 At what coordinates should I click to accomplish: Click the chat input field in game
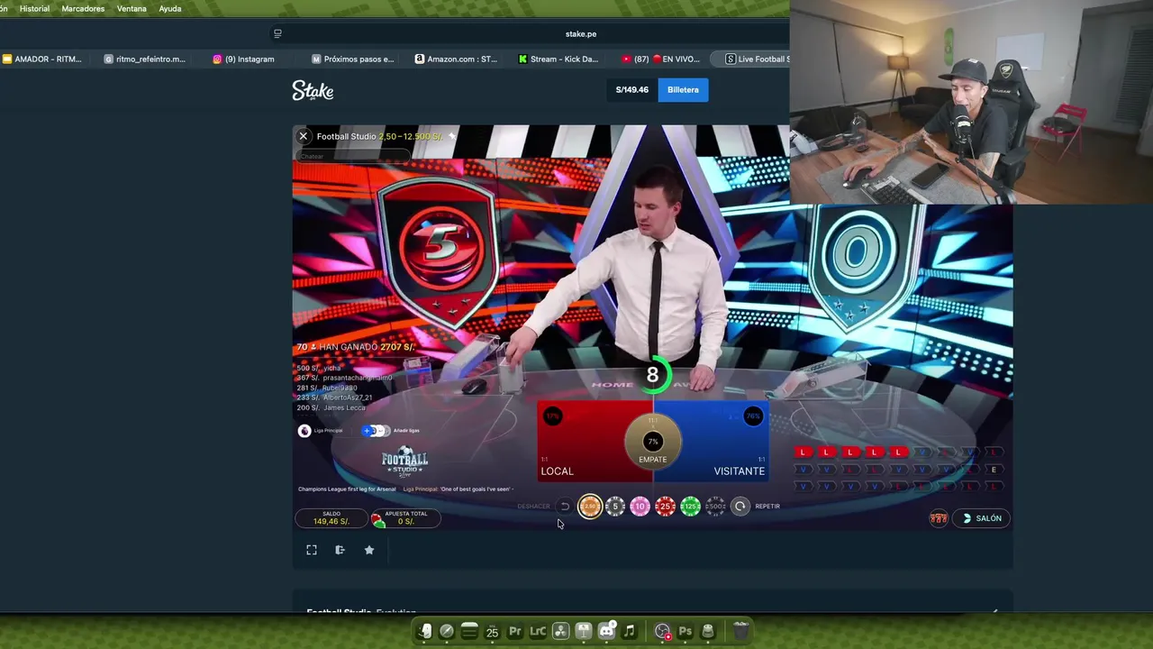(x=353, y=156)
